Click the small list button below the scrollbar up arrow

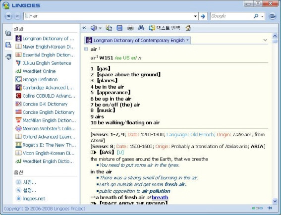click(x=275, y=42)
